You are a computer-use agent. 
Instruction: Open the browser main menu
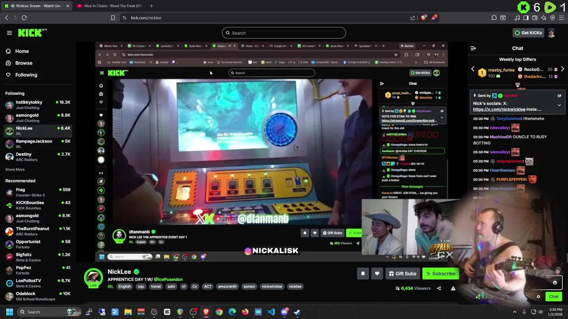[562, 18]
